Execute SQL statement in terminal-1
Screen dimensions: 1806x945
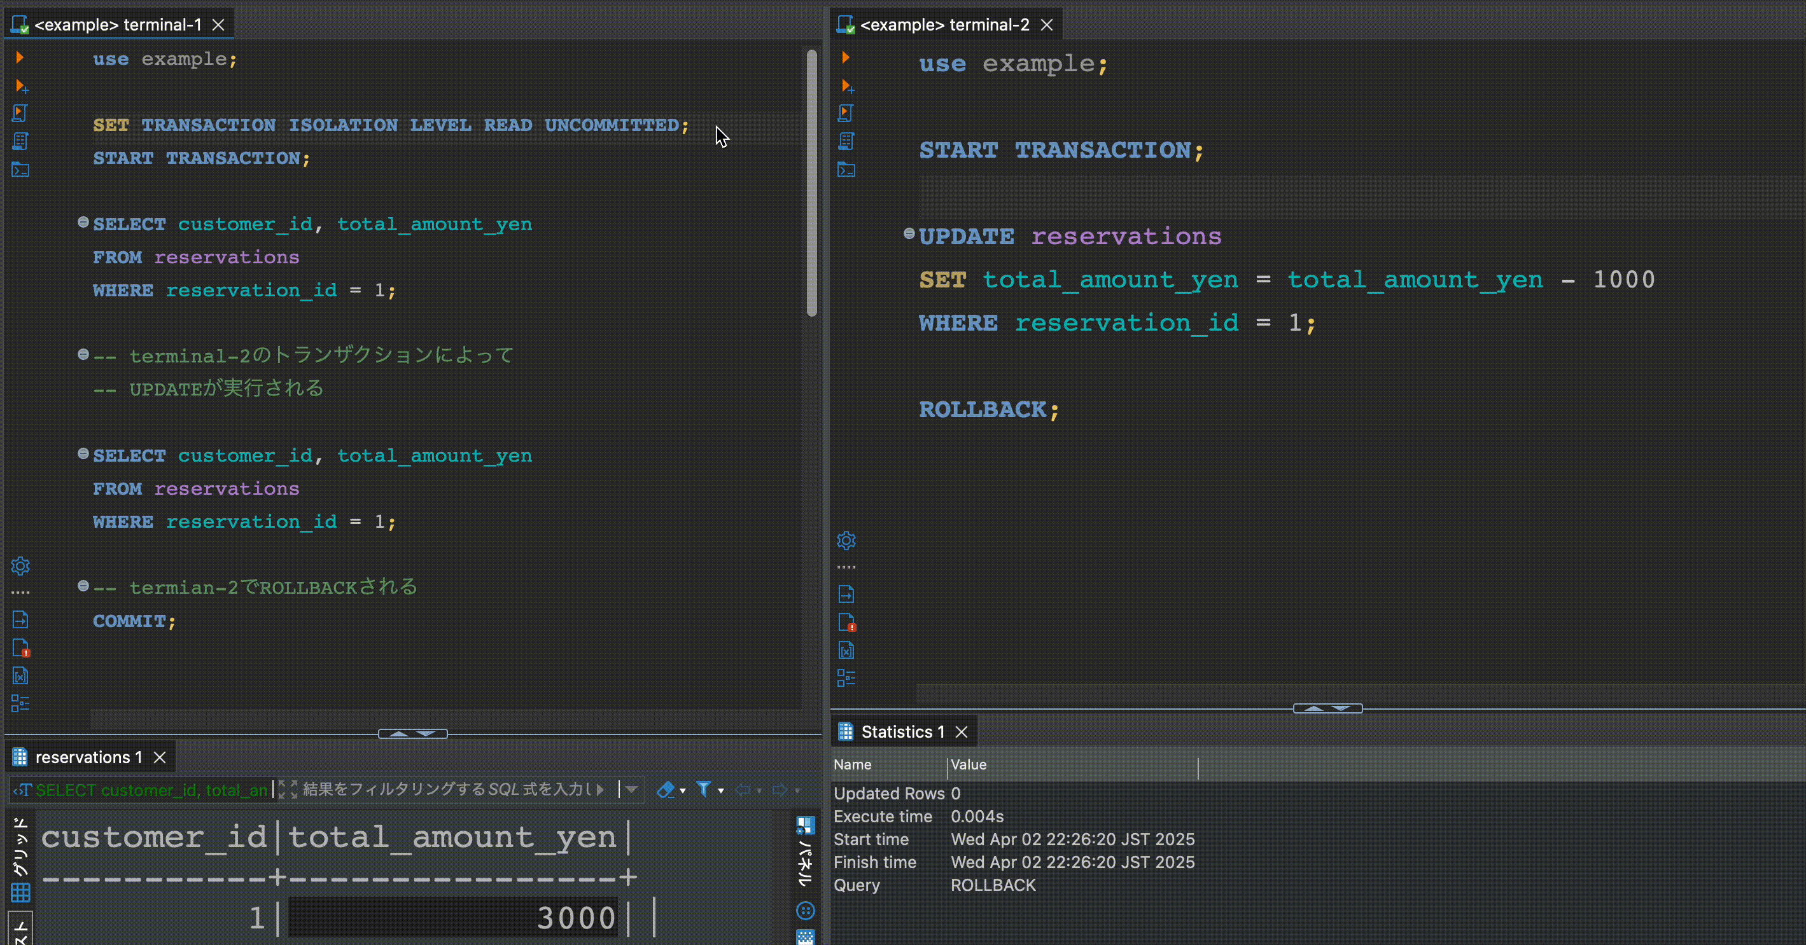tap(20, 57)
